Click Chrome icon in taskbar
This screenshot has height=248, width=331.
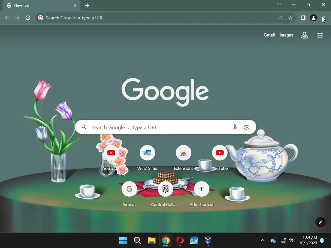166,240
